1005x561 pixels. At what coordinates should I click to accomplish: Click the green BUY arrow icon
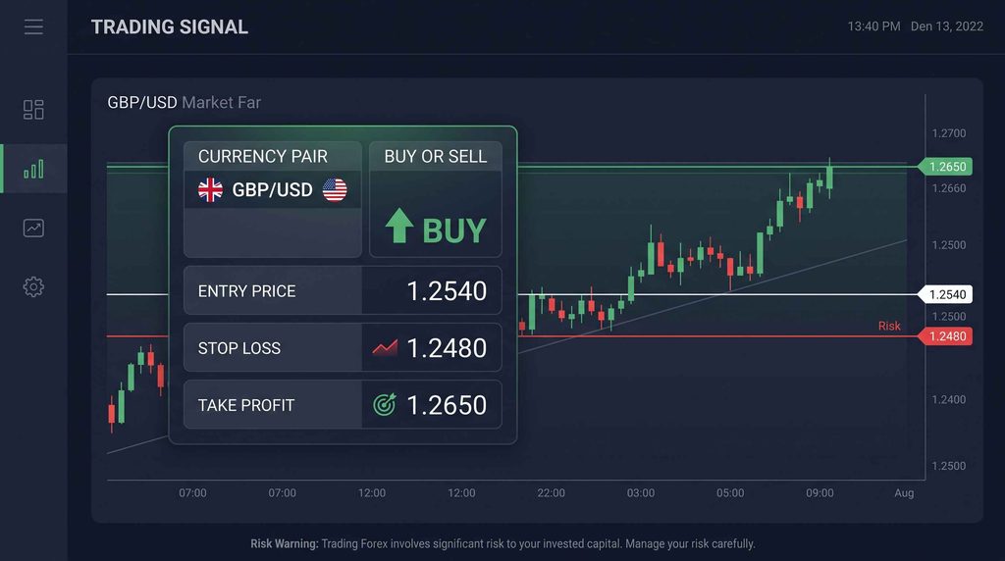[x=399, y=226]
